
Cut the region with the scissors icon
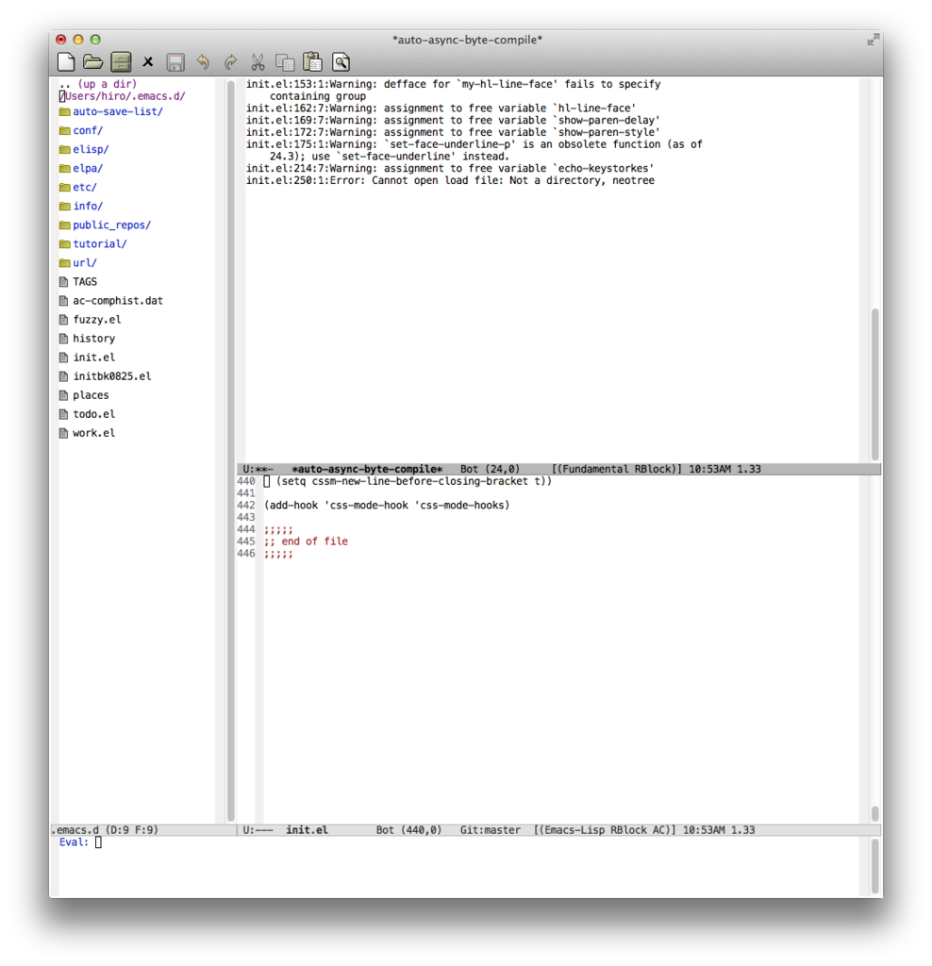point(257,61)
